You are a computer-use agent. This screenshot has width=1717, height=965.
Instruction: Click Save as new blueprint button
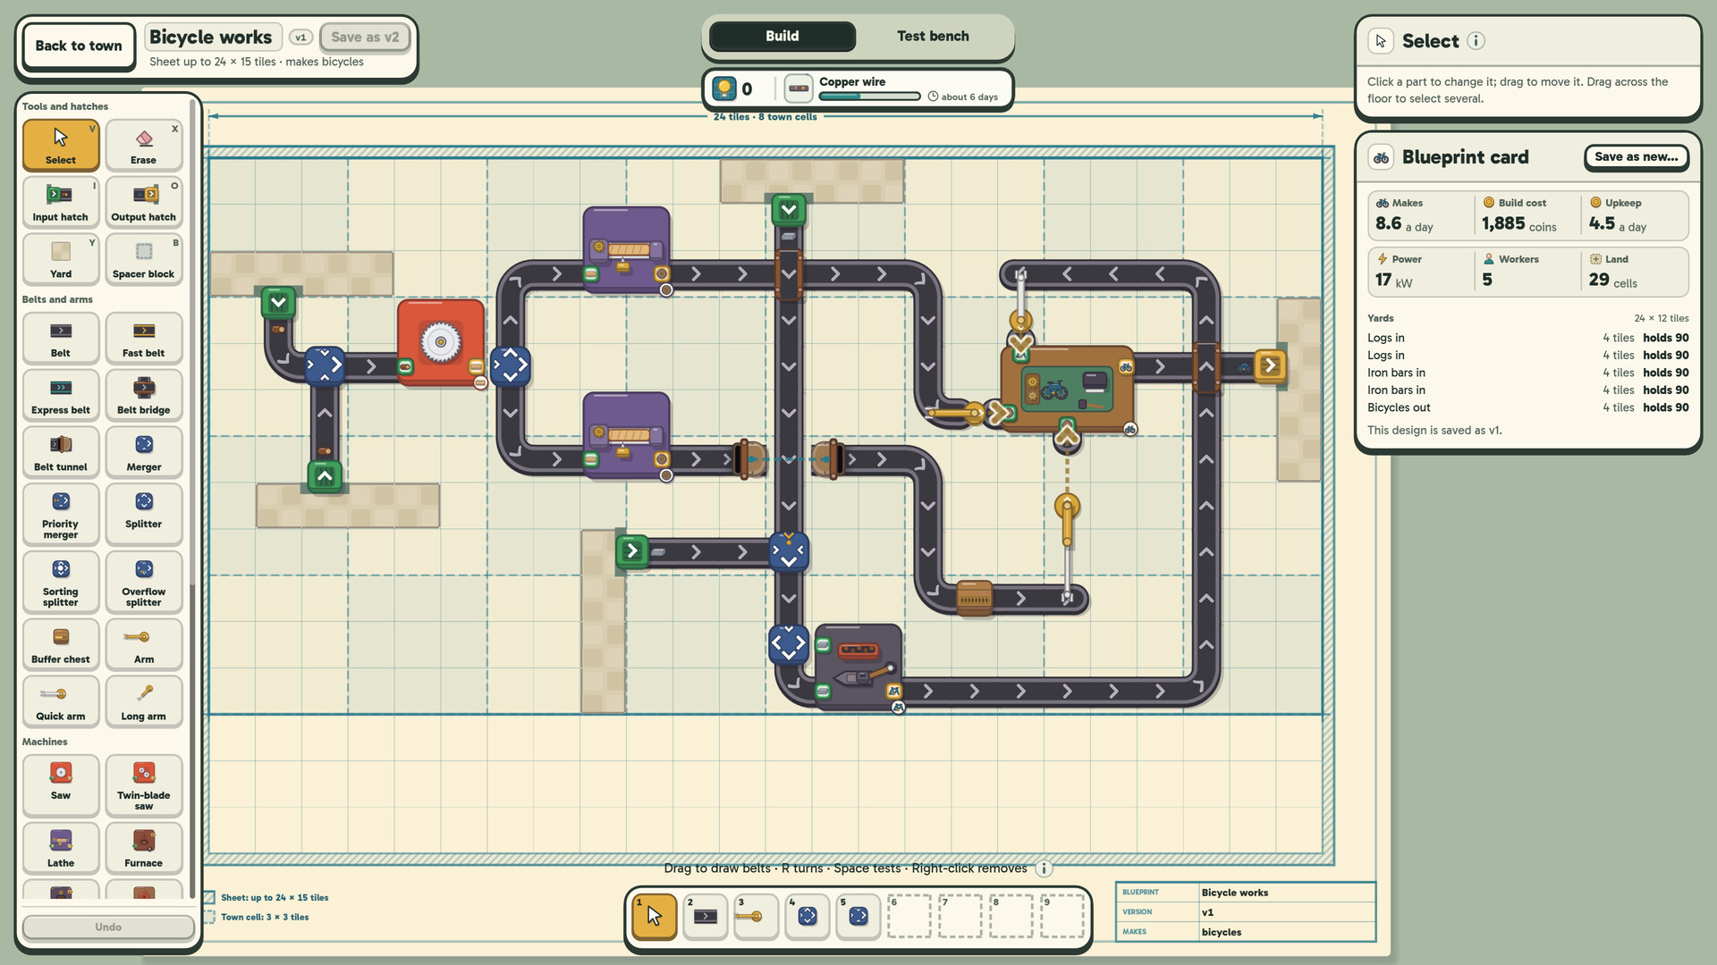point(1636,156)
